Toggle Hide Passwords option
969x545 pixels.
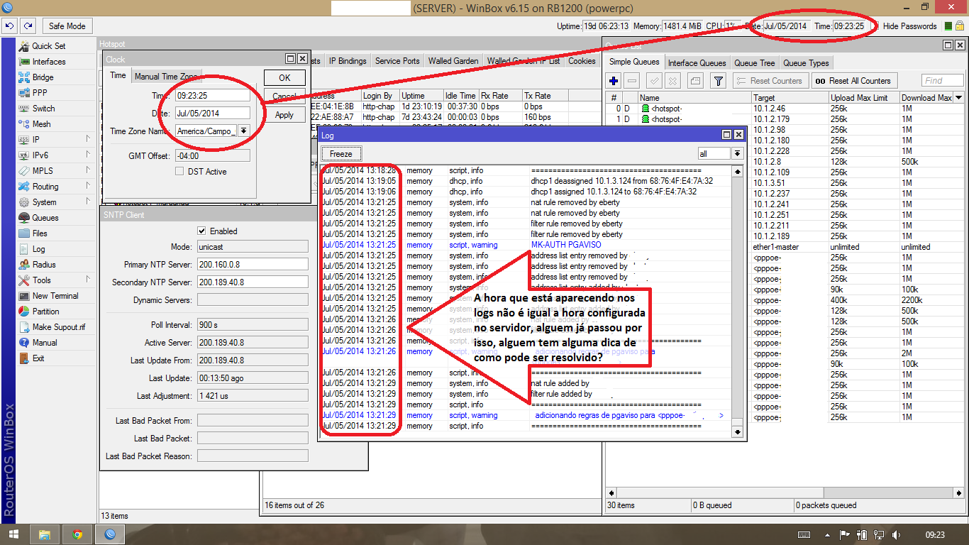(x=910, y=26)
